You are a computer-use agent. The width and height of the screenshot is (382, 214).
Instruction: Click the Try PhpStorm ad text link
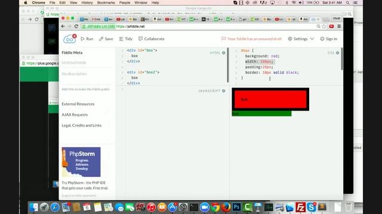[85, 185]
